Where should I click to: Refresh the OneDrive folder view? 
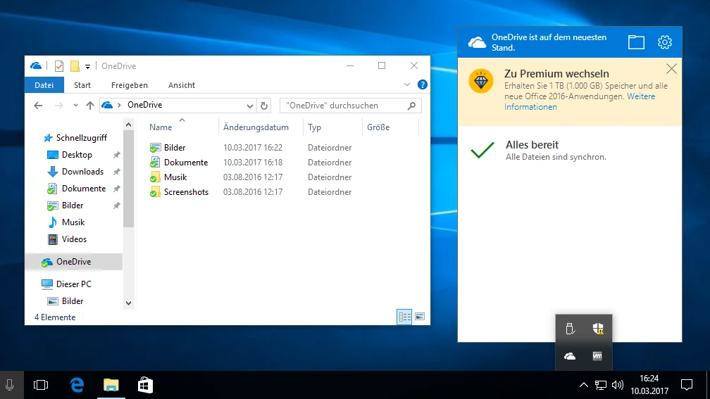point(264,106)
